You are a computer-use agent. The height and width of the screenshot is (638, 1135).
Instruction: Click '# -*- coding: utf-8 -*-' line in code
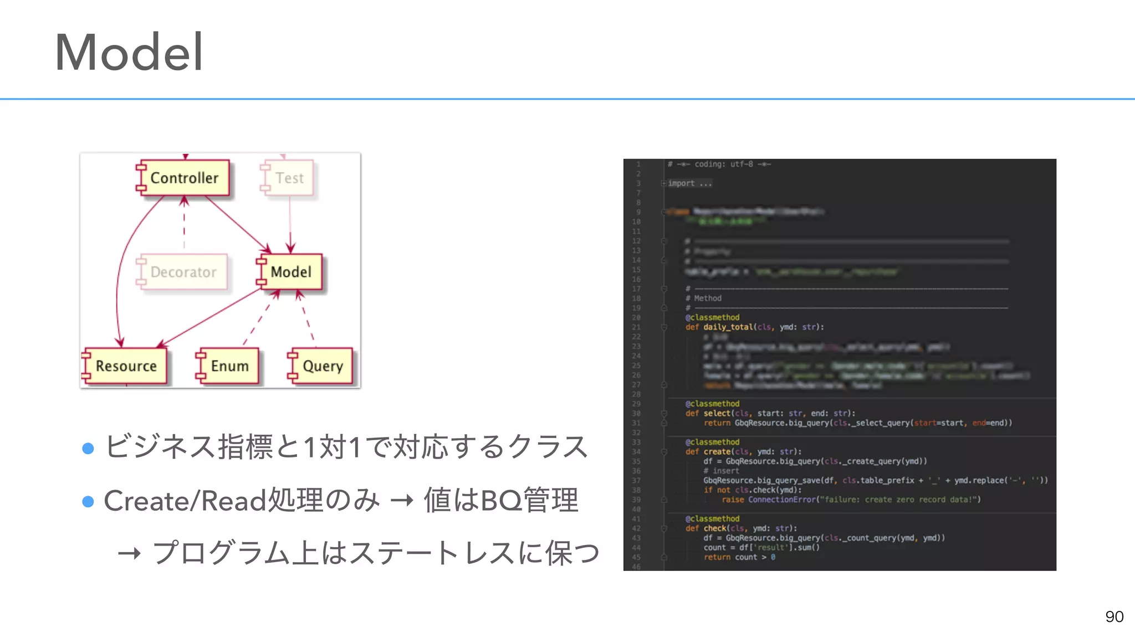pos(719,164)
